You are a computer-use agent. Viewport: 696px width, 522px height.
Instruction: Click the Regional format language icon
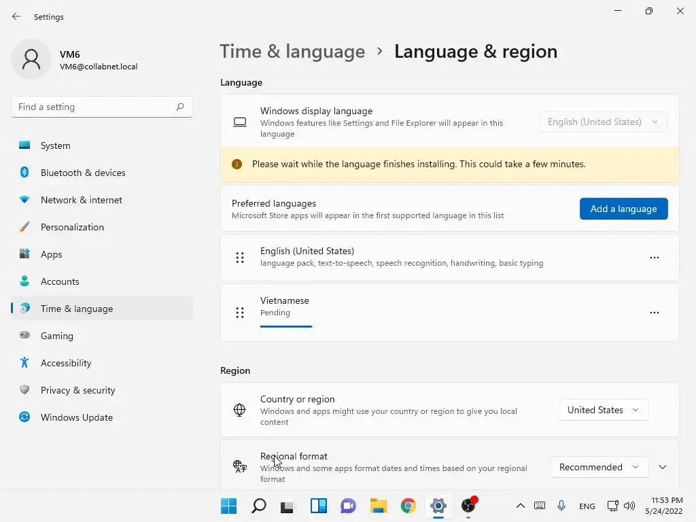(x=240, y=466)
